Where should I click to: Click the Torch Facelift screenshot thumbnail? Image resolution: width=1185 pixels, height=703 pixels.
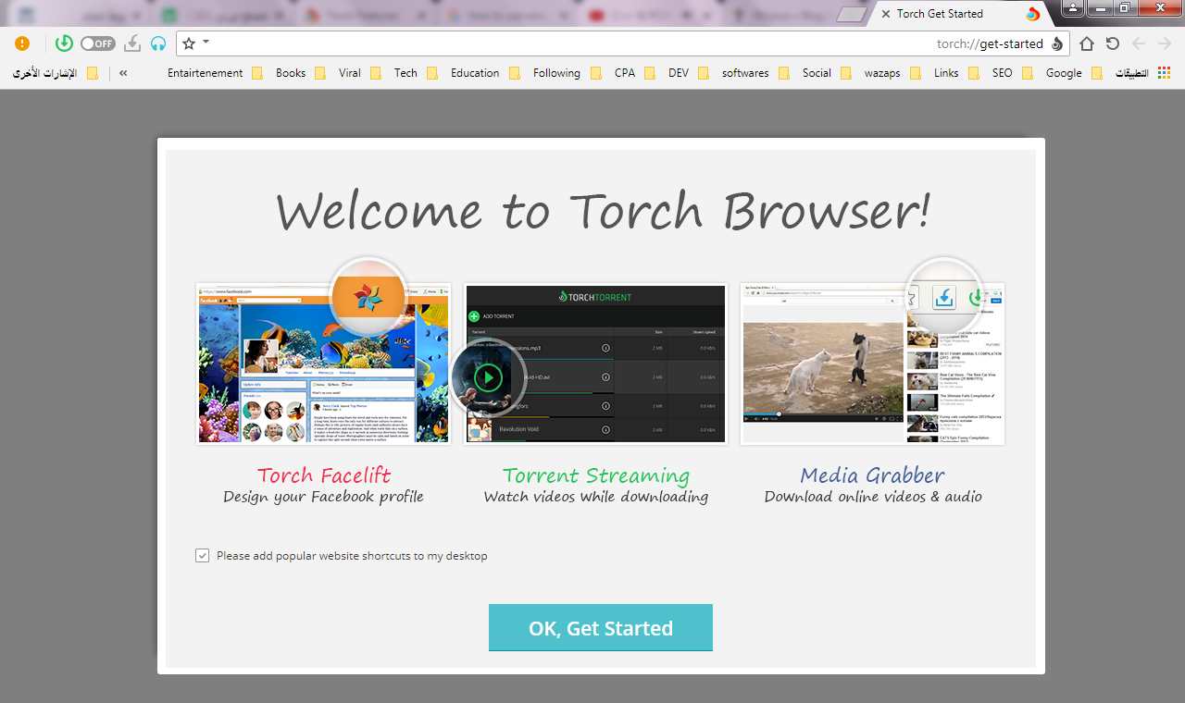coord(323,364)
